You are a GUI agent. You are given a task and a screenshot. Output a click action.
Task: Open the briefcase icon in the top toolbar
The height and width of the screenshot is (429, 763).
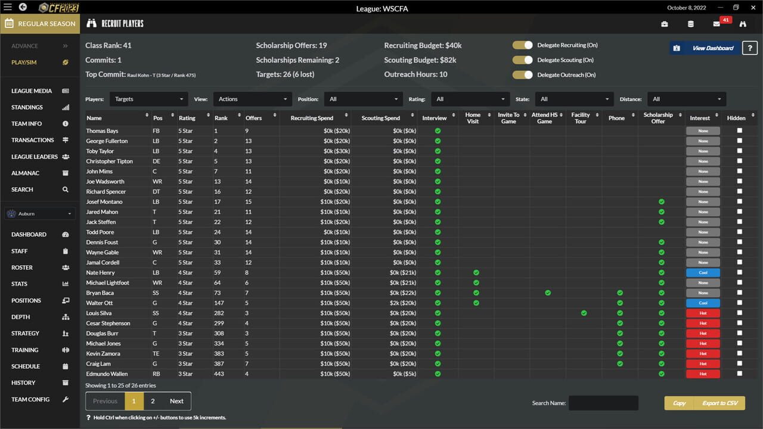(x=664, y=24)
